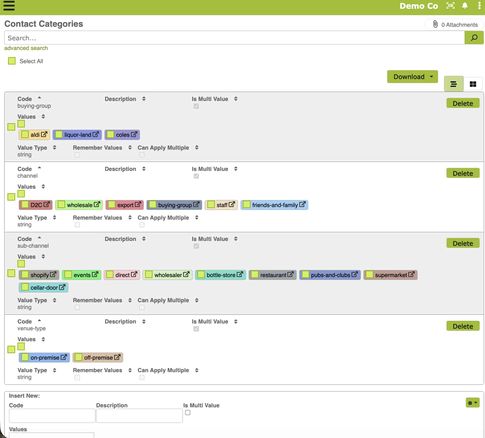Open the gear settings dropdown
The image size is (485, 438).
pyautogui.click(x=472, y=403)
